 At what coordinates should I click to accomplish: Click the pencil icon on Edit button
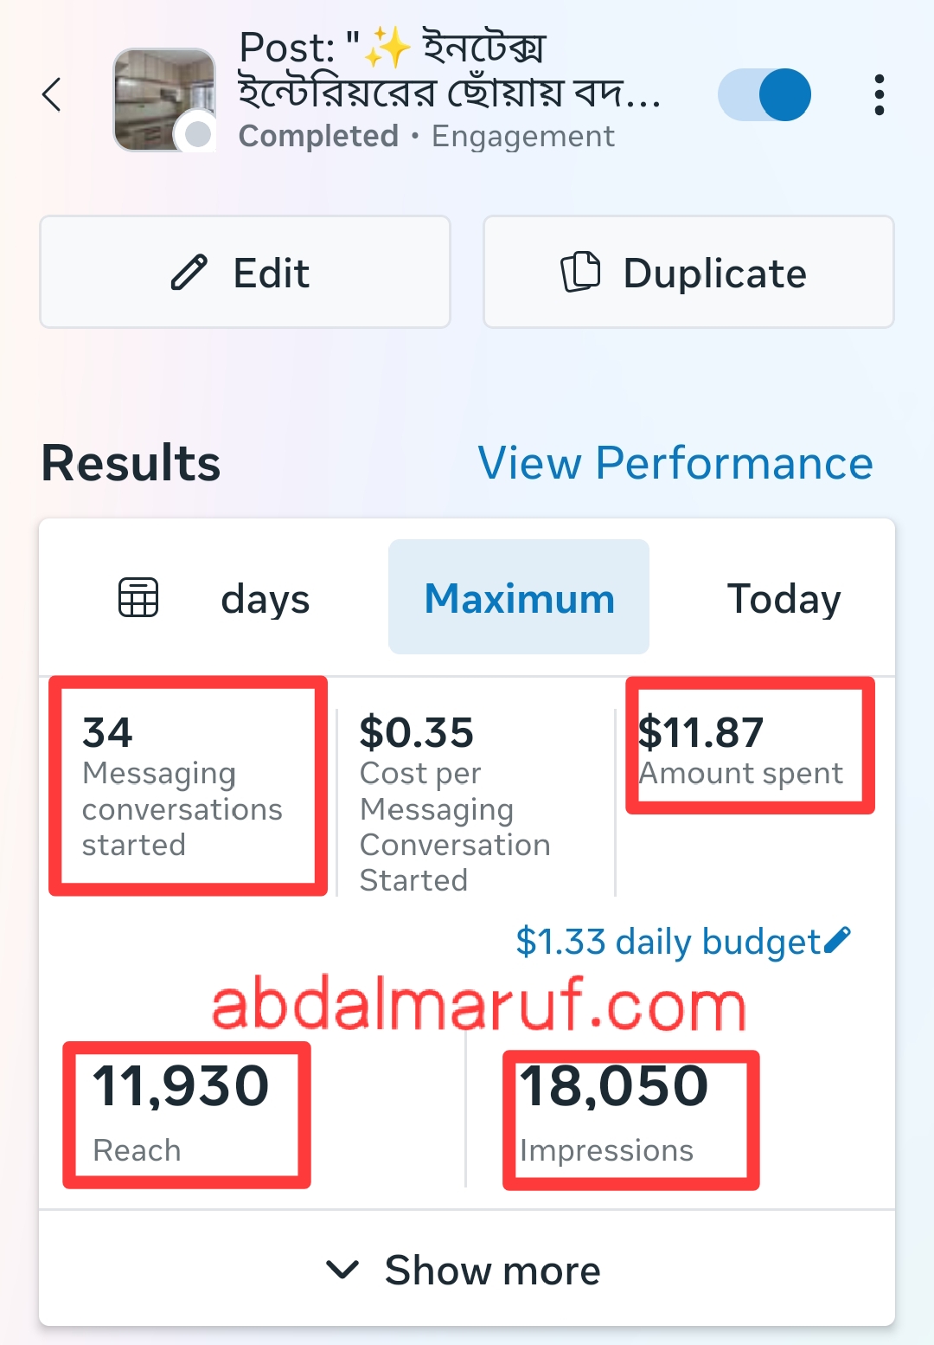coord(189,273)
